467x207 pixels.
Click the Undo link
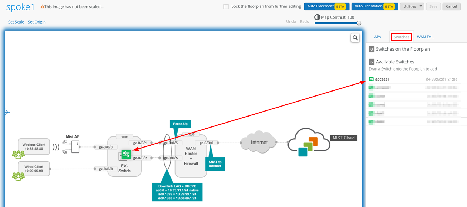291,21
